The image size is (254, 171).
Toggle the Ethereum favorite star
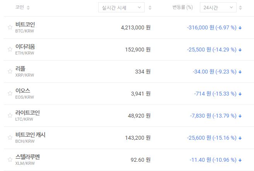pos(10,50)
